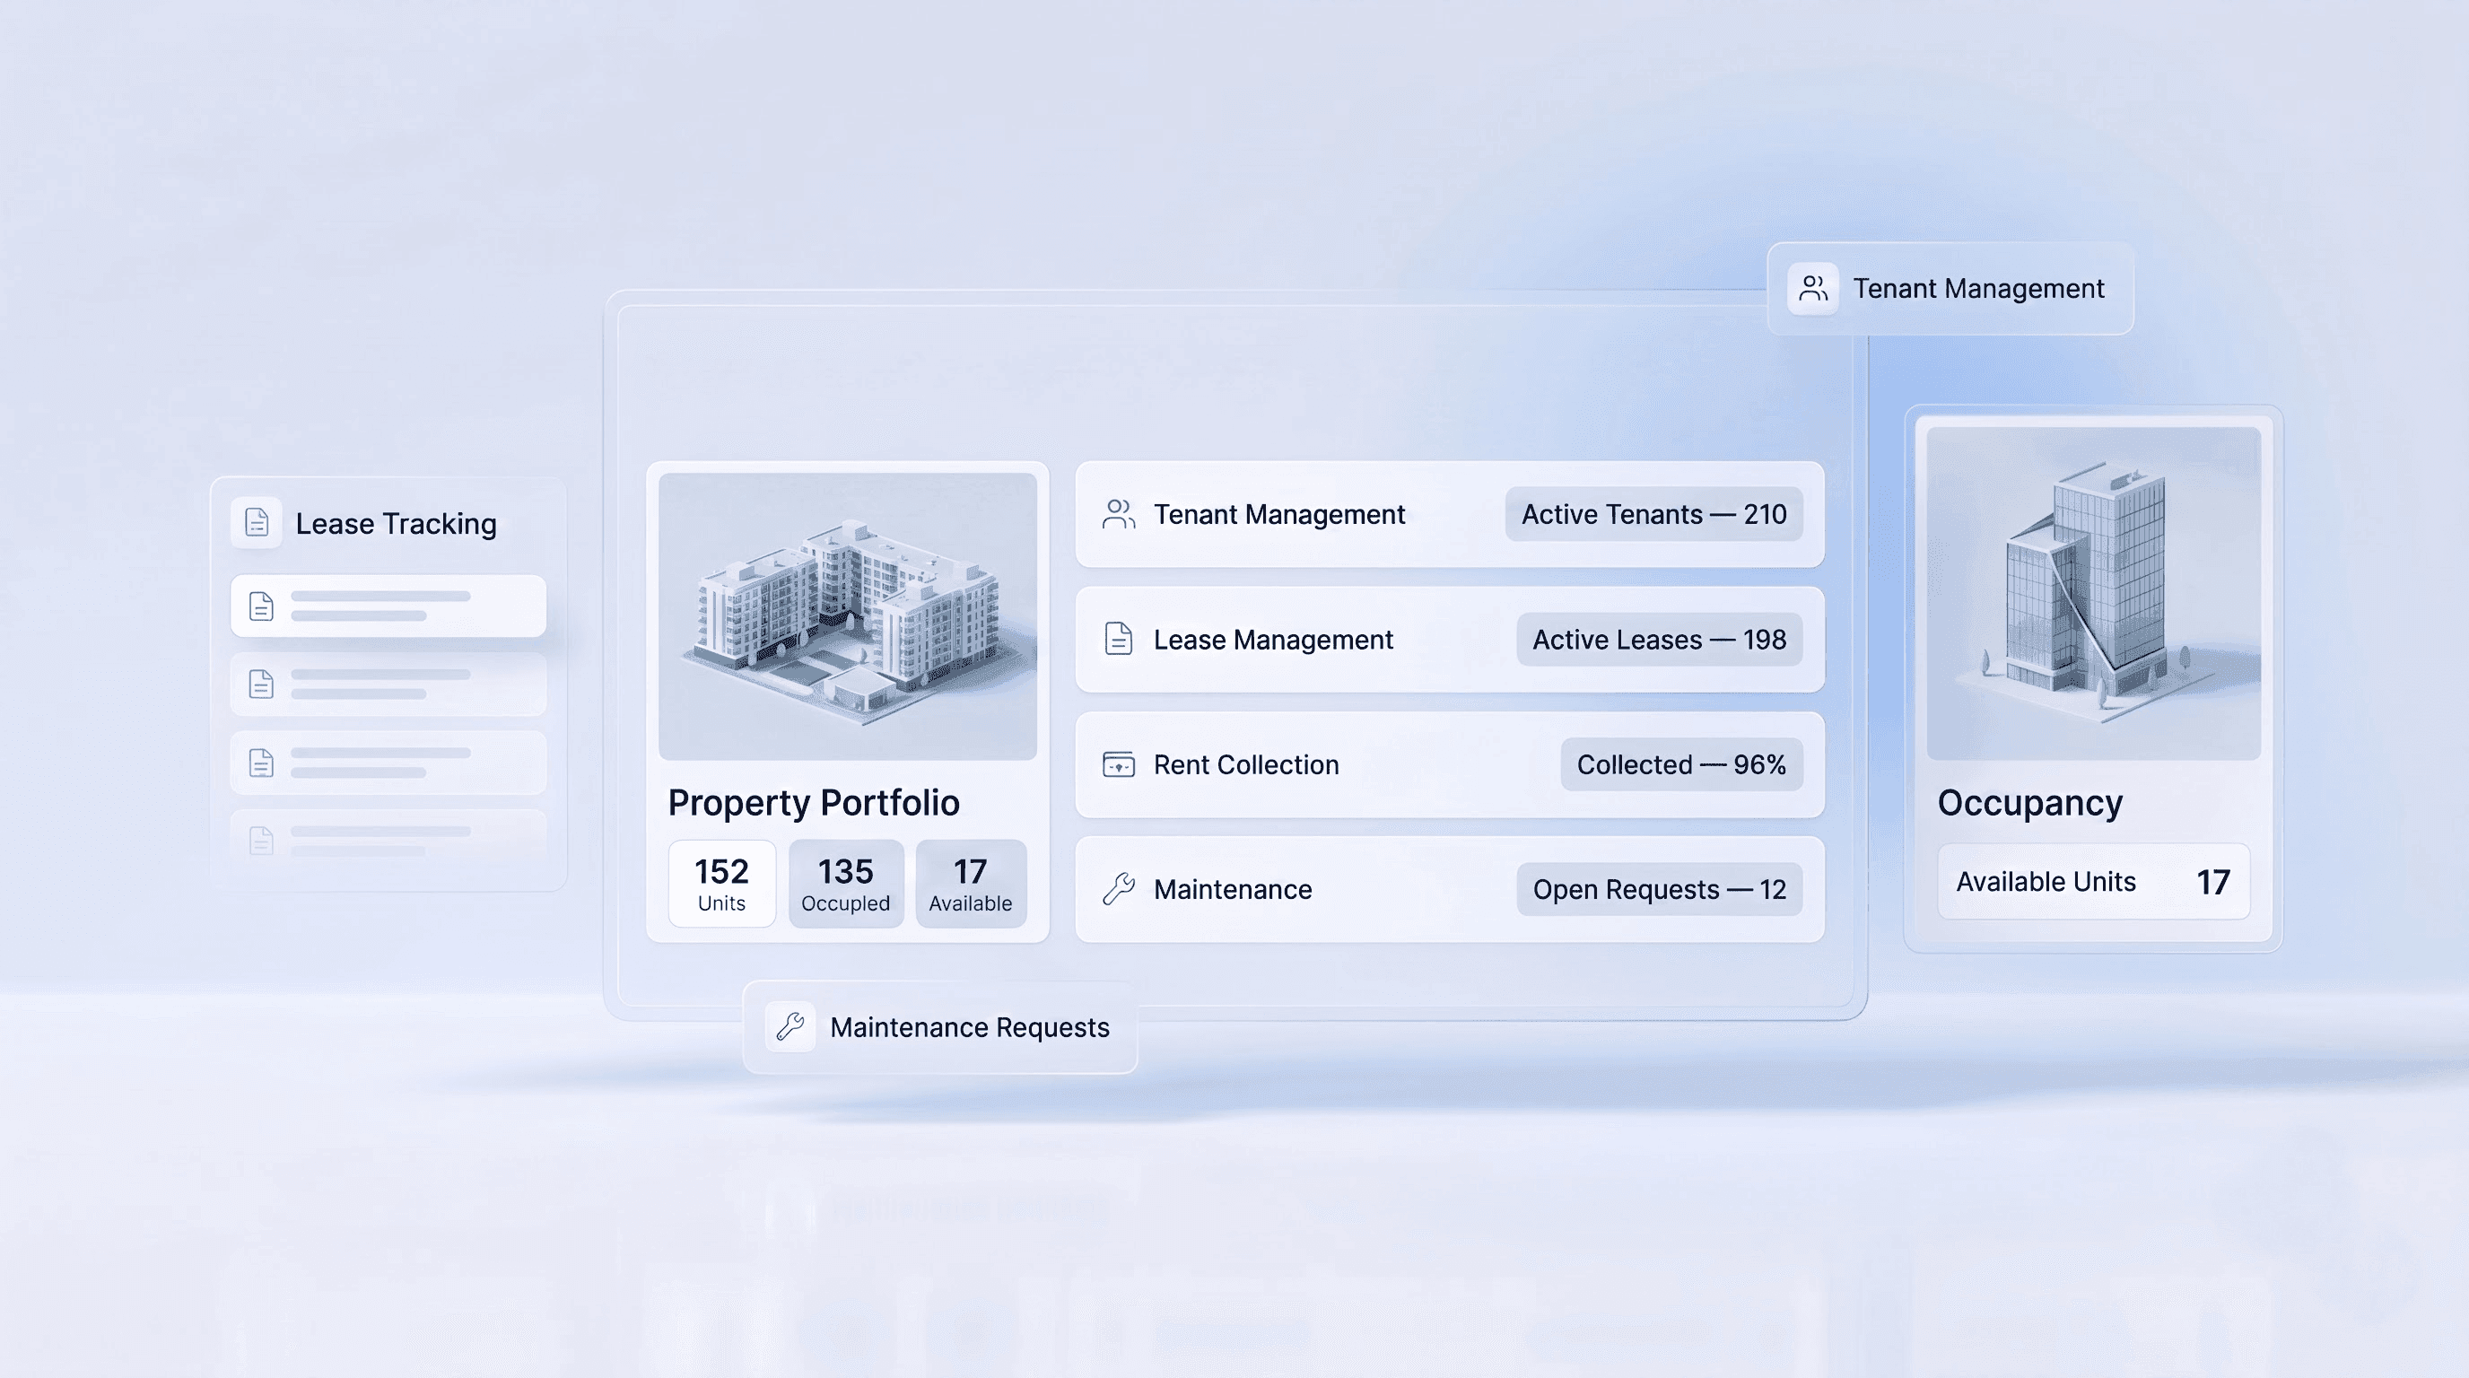
Task: Click the document icon in the second lease row
Action: pyautogui.click(x=261, y=685)
